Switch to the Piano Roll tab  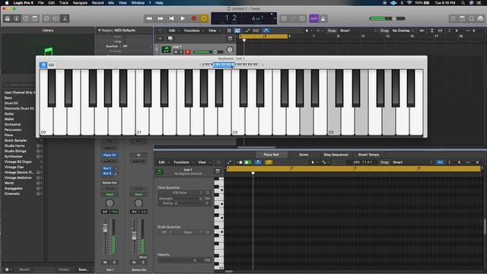[x=271, y=155]
